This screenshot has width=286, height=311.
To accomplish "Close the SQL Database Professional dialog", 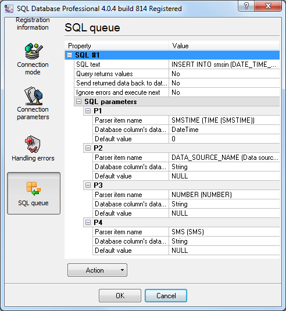I will tap(268, 6).
